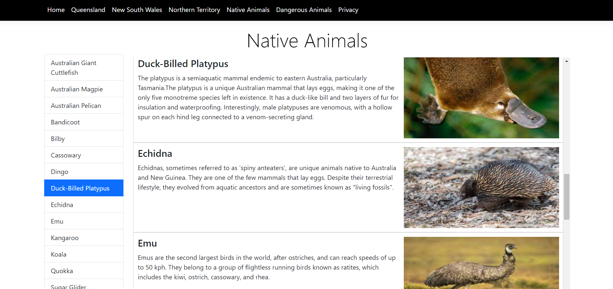The width and height of the screenshot is (613, 289).
Task: Open the Privacy page link
Action: 348,10
